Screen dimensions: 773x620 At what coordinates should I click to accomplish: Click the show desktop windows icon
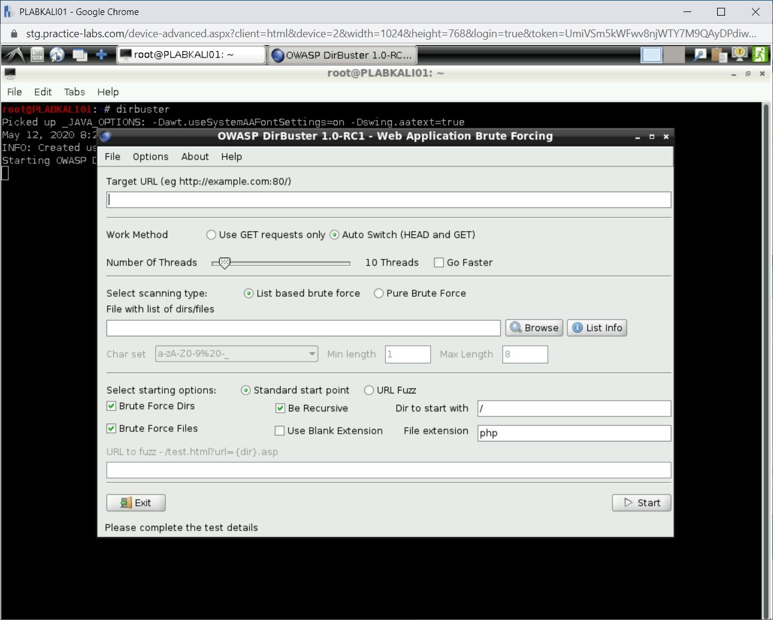coord(79,54)
